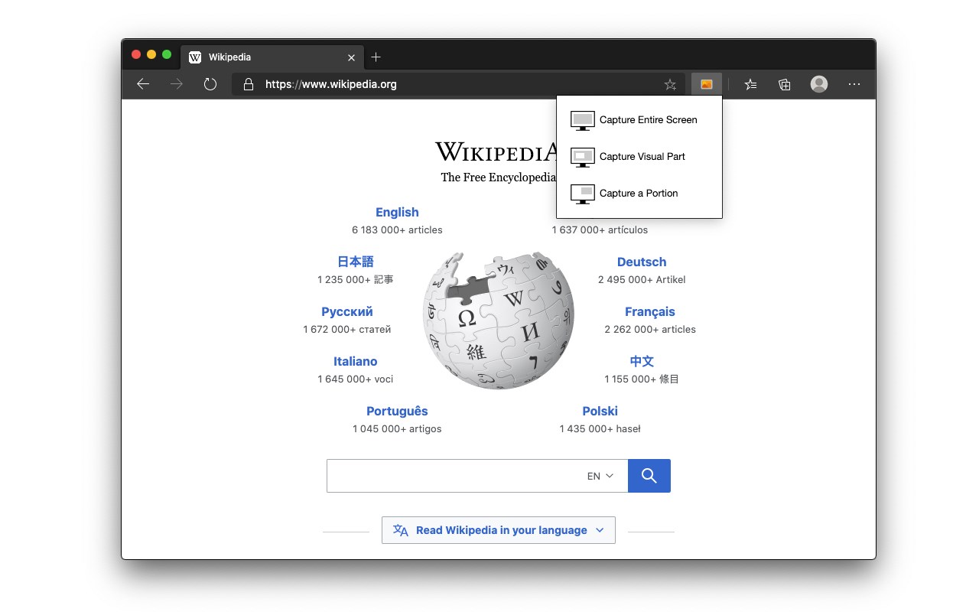Click the lock icon in address bar
Viewport: 979px width, 612px height.
(248, 84)
